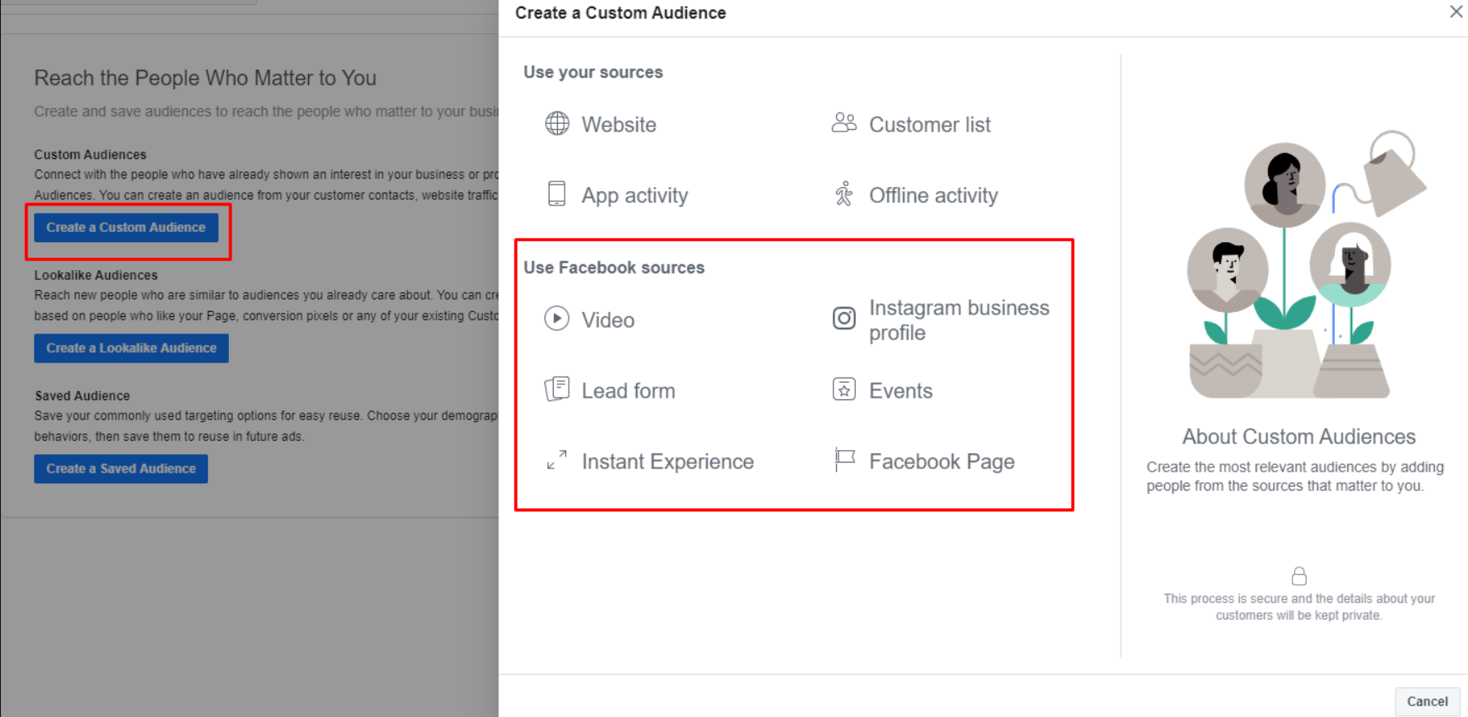Click the Create a Custom Audience button

pos(126,227)
